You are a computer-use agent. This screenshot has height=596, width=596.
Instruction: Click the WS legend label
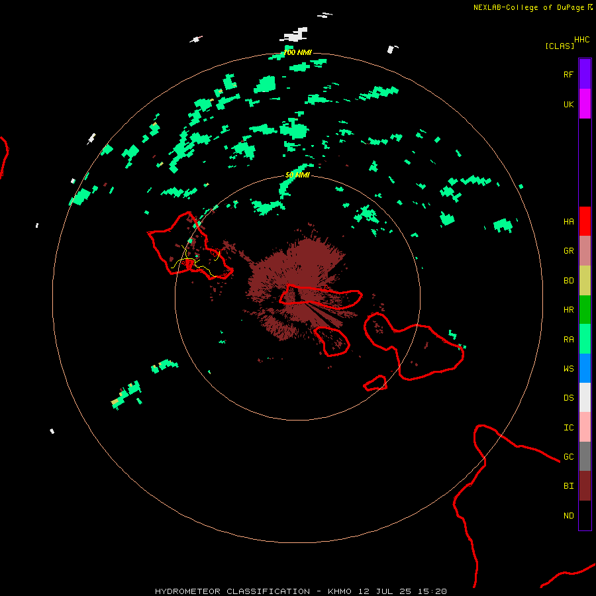click(568, 368)
